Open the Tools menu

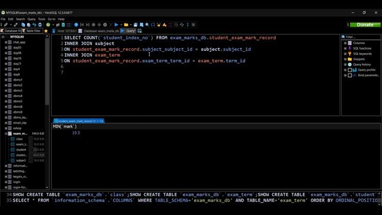[x=42, y=19]
